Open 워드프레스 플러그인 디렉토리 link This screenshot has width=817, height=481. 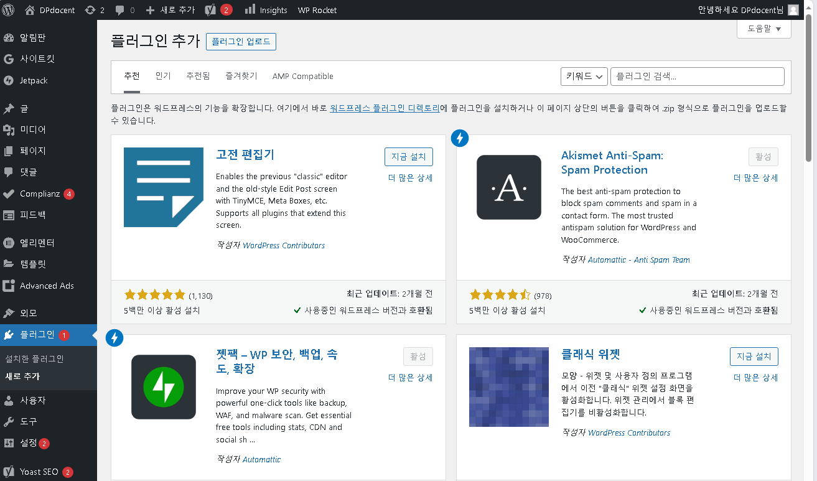click(x=385, y=108)
